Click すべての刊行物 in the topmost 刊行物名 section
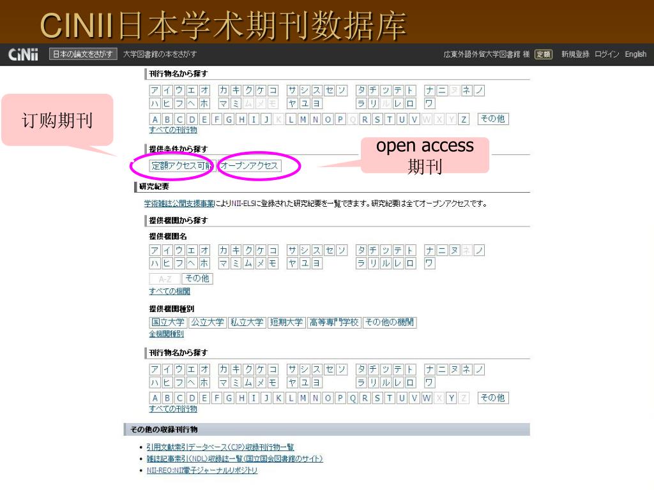The height and width of the screenshot is (490, 654). 173,130
